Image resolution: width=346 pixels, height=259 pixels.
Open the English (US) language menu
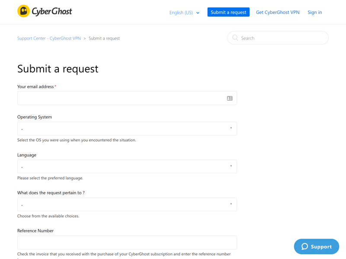pos(181,13)
